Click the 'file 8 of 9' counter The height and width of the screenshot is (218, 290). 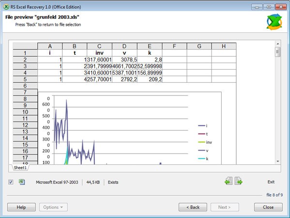pyautogui.click(x=275, y=195)
